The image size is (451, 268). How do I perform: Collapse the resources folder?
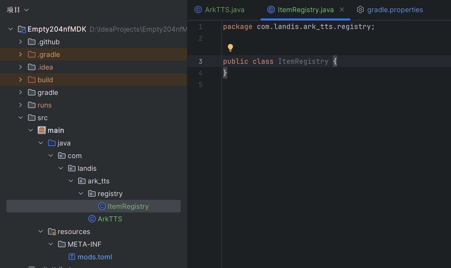[41, 231]
